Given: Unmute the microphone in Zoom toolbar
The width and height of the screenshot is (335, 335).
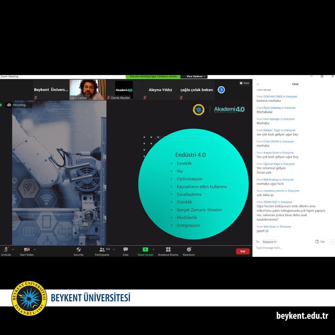Looking at the screenshot, I should pyautogui.click(x=6, y=249).
